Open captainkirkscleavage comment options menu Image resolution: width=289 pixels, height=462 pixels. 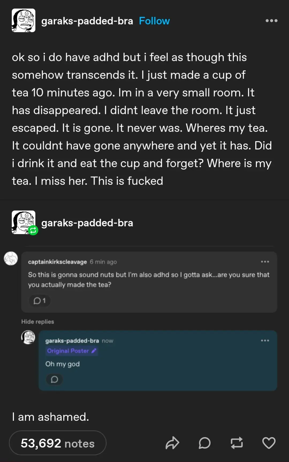pos(265,262)
